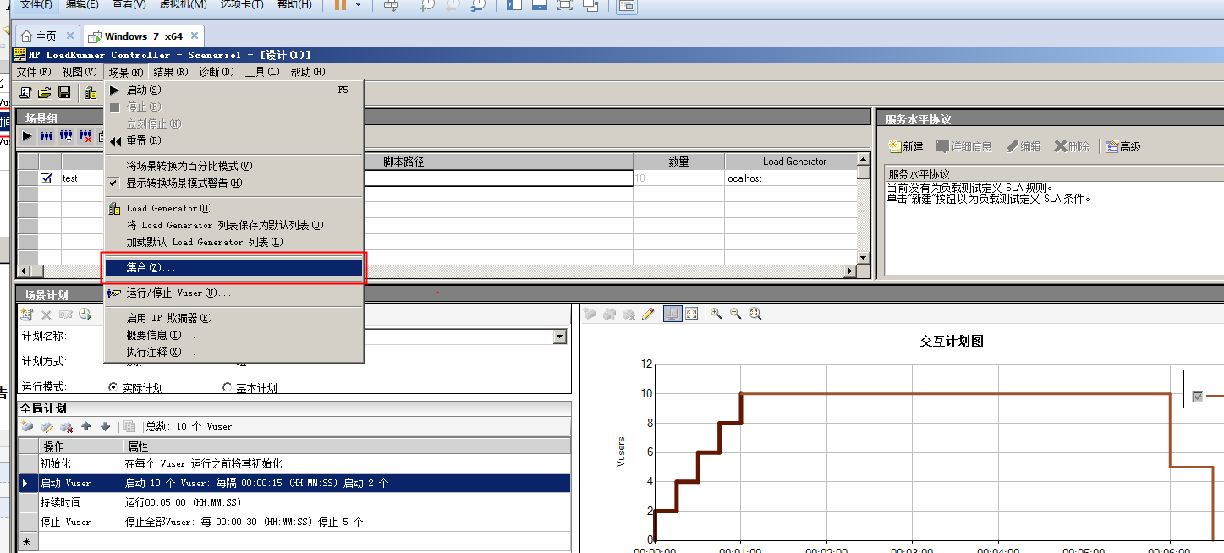Click the scenario group table's scroll down arrow

point(863,257)
